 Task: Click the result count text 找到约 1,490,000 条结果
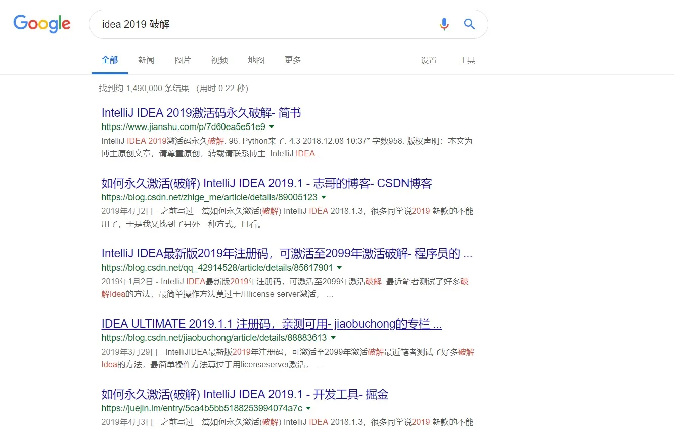144,89
